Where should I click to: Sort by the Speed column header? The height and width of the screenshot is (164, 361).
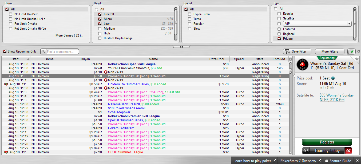(x=240, y=59)
